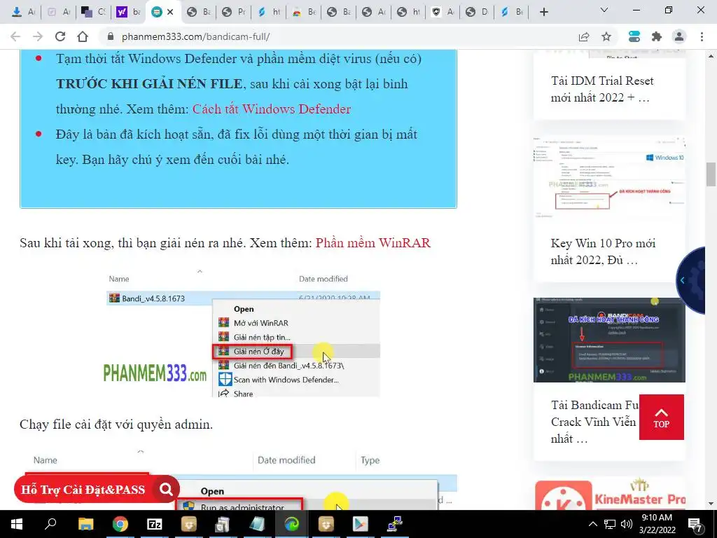Go back to previous page
The image size is (717, 538).
[x=15, y=36]
